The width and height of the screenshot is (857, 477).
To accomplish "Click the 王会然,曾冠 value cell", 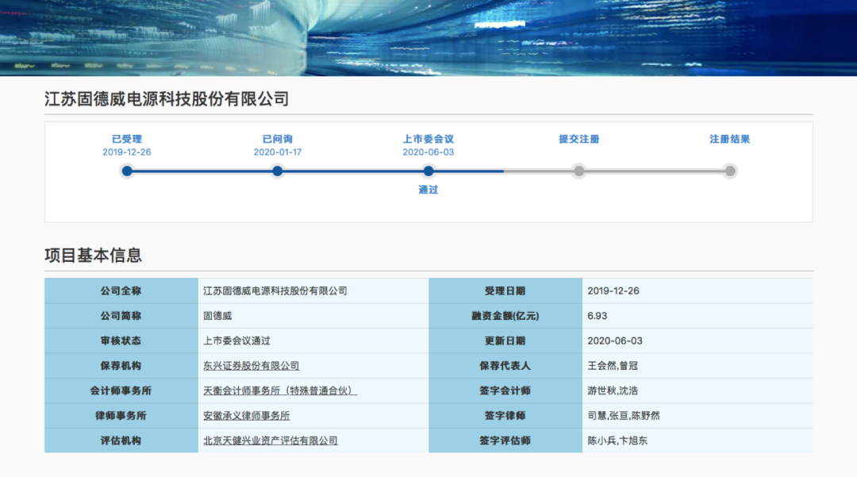I will coord(698,366).
